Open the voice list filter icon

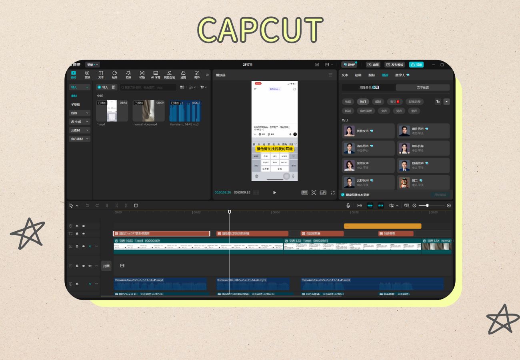point(438,102)
